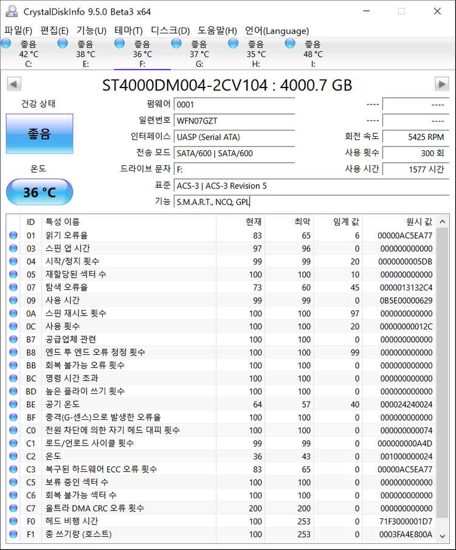Image resolution: width=456 pixels, height=550 pixels.
Task: Click status icon of 스핀 재시도 횟수 row
Action: pyautogui.click(x=13, y=313)
